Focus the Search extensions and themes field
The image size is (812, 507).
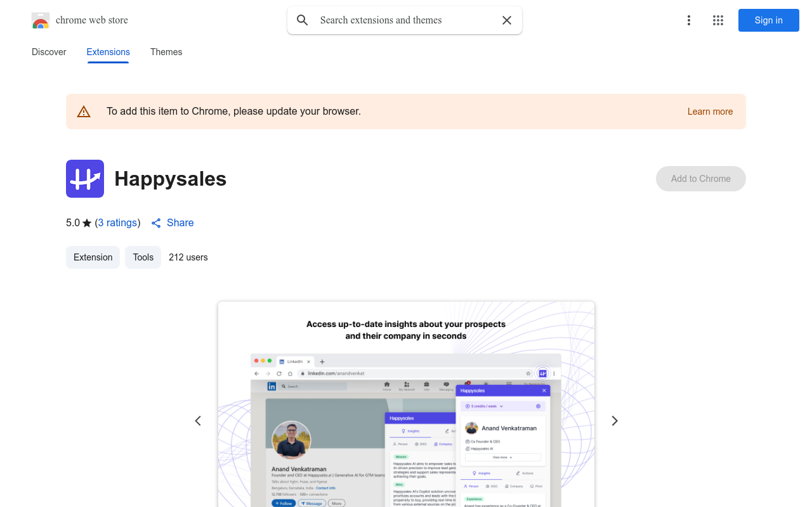(405, 20)
